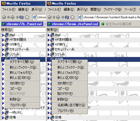Click Stop icon in right Firefox window
Screen dimensions: 140x121
[x=72, y=17]
